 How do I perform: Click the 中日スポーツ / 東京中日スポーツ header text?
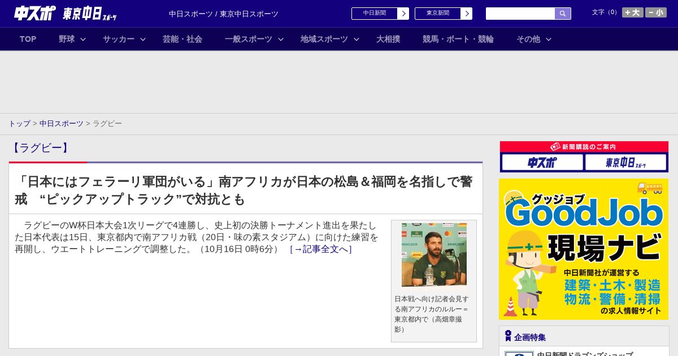pyautogui.click(x=224, y=14)
